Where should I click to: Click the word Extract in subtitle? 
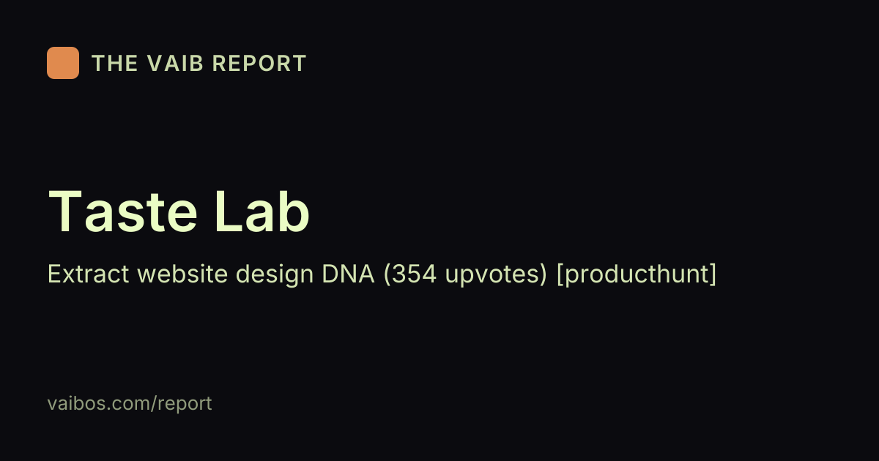89,274
